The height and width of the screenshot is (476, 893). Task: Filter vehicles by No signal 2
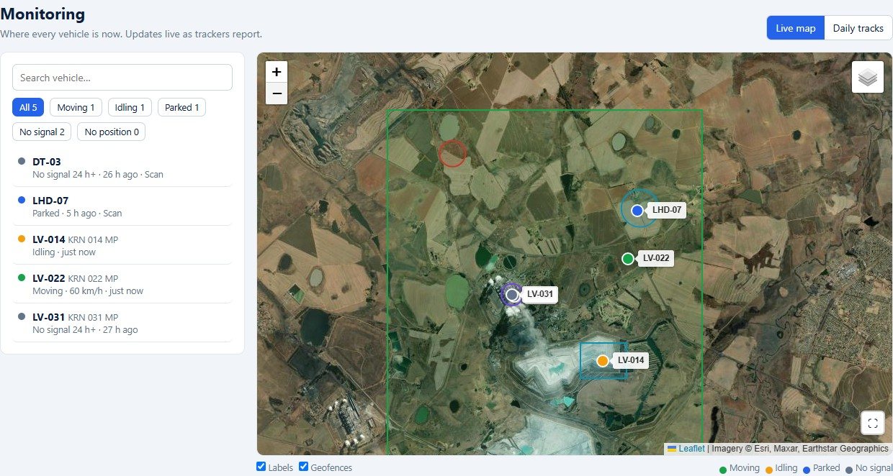pos(42,132)
